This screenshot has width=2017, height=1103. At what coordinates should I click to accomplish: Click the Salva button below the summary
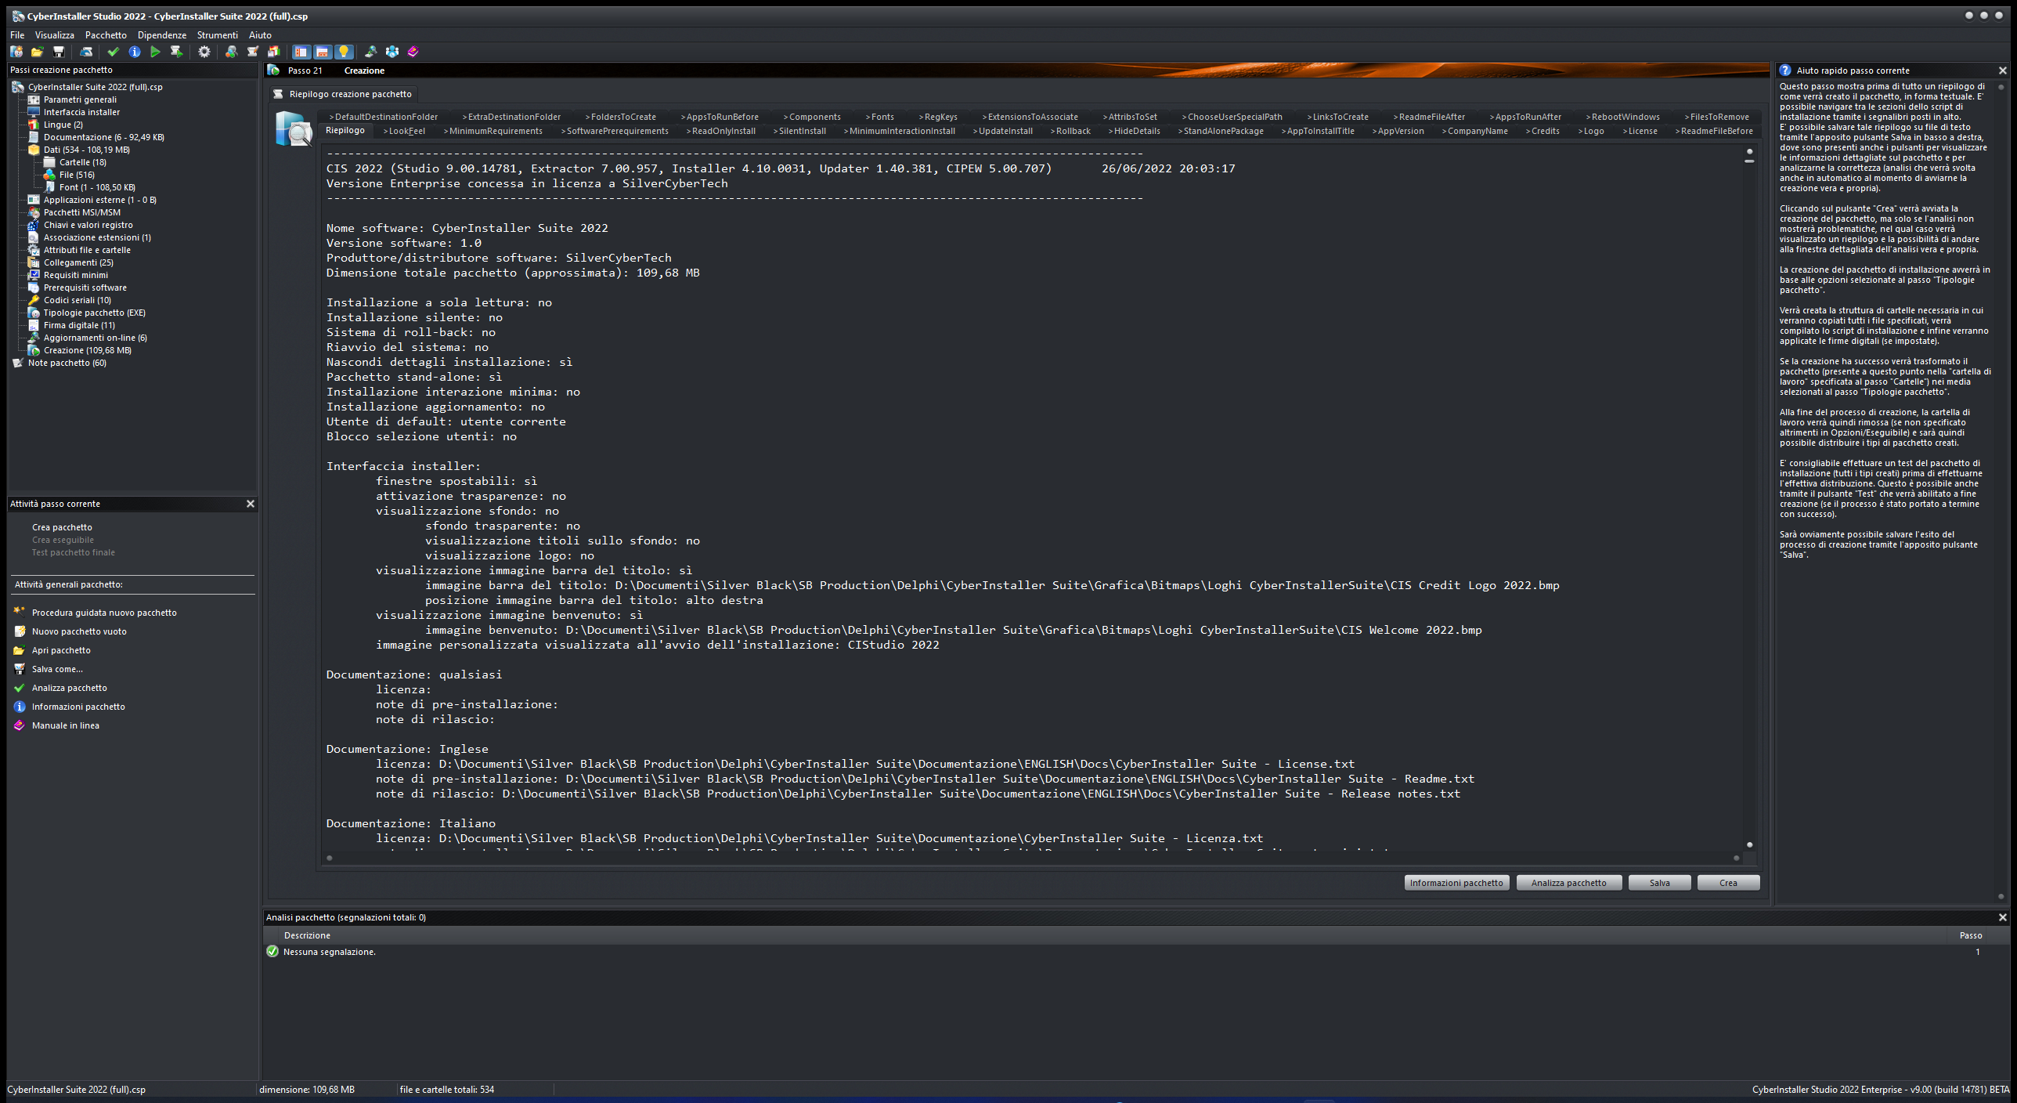[x=1659, y=883]
